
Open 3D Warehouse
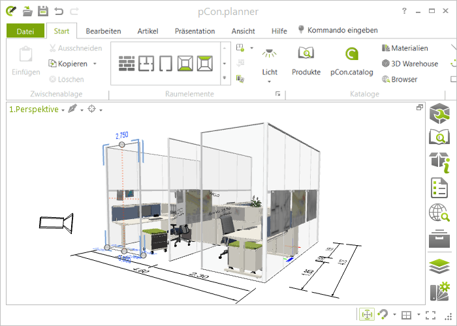[x=410, y=64]
